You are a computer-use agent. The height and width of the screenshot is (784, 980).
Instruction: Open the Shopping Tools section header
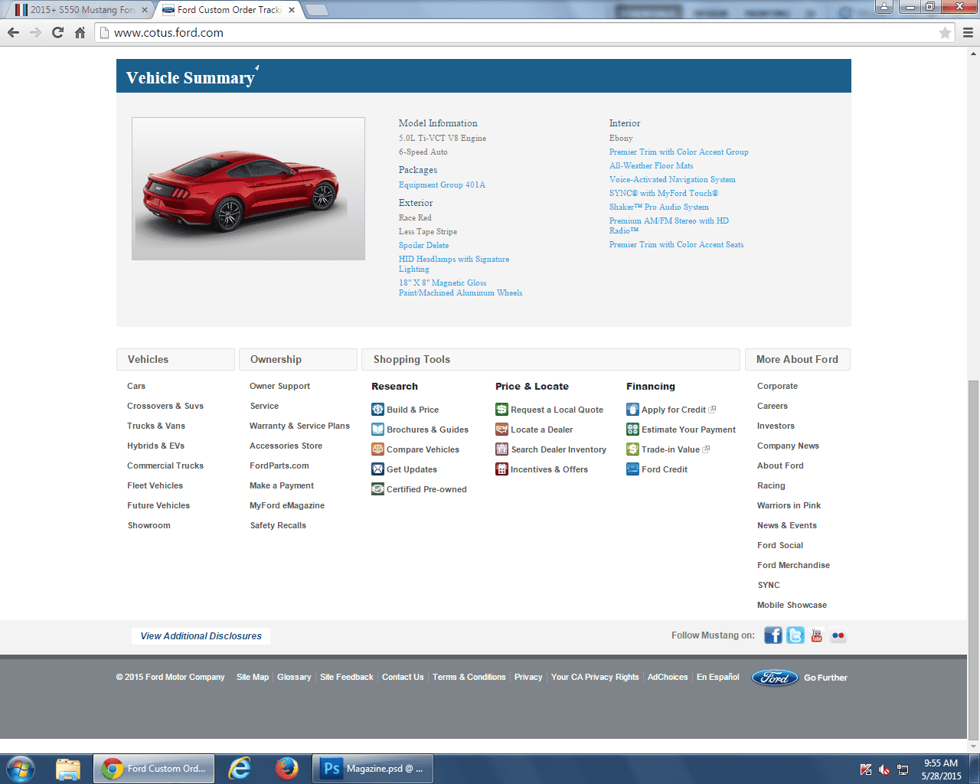tap(550, 360)
